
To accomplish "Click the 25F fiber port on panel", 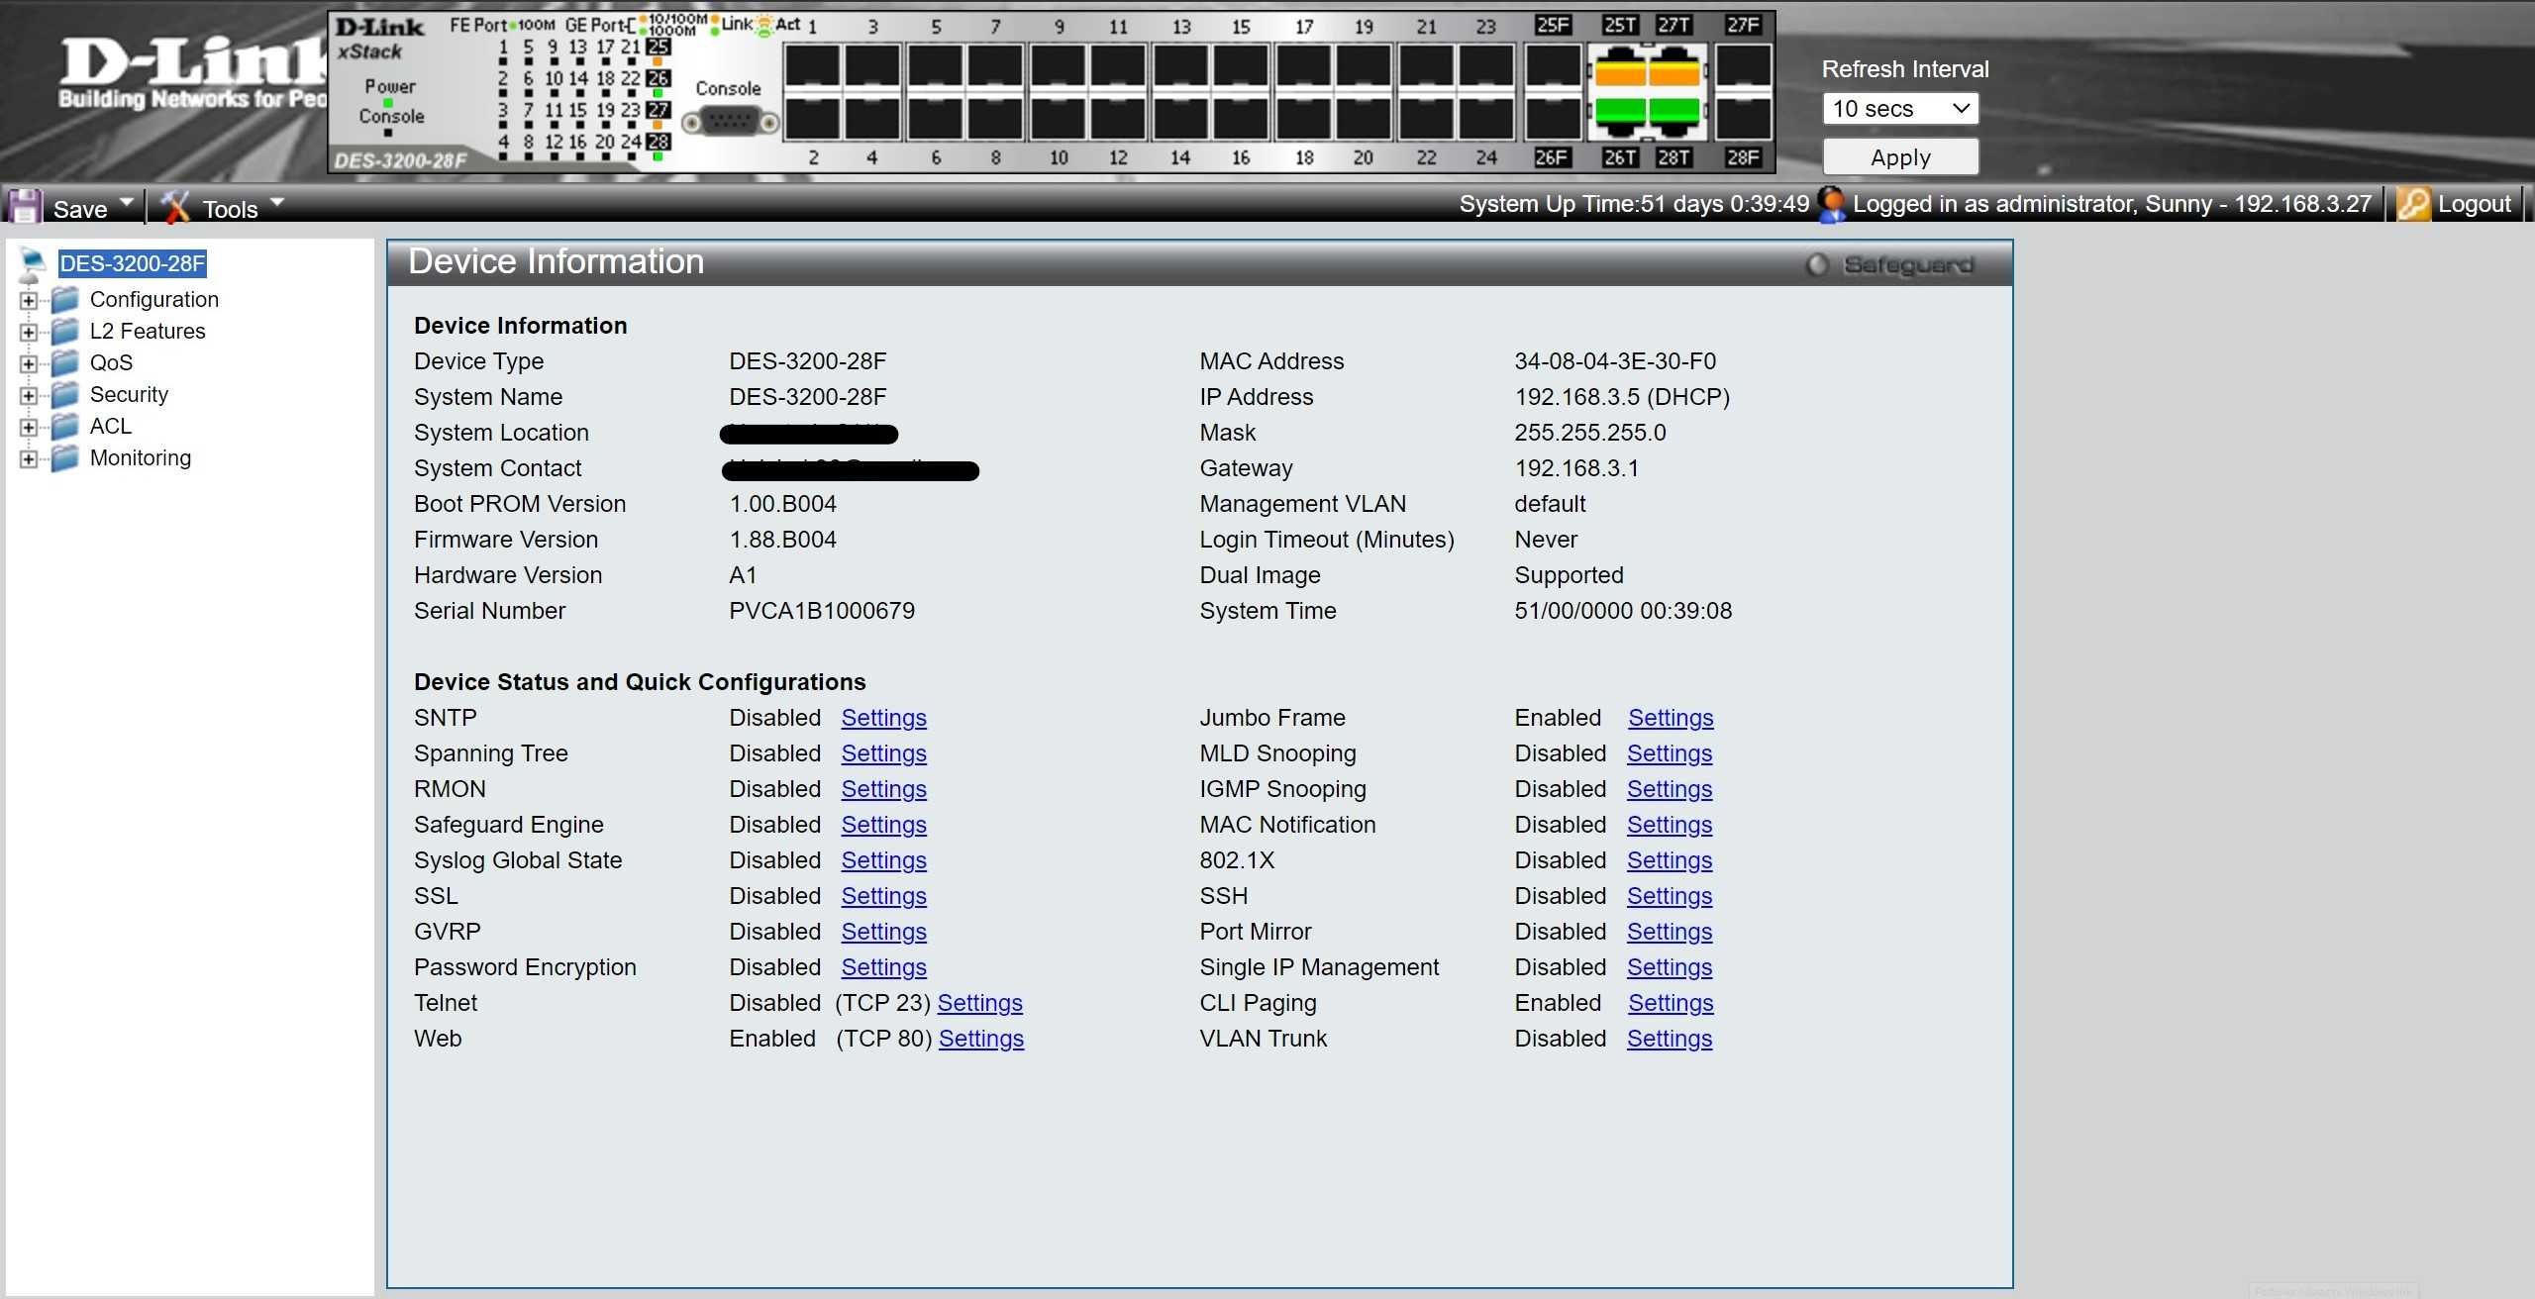I will (x=1553, y=67).
